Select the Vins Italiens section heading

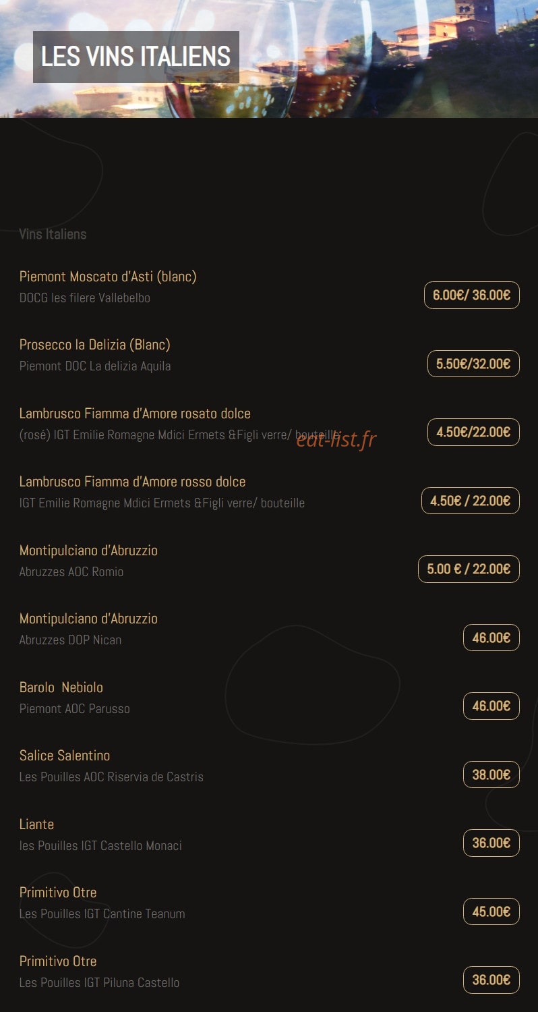53,234
